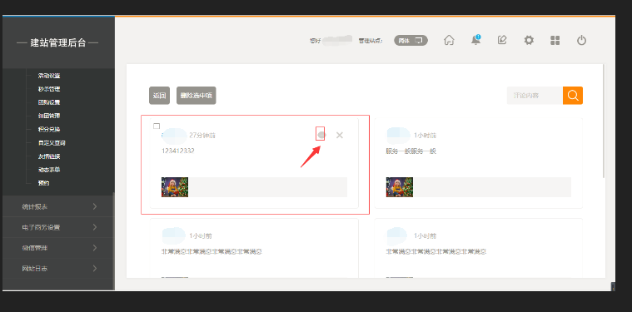Viewport: 632px width, 312px height.
Task: Expand the 电子商务设置 sidebar section
Action: click(58, 227)
